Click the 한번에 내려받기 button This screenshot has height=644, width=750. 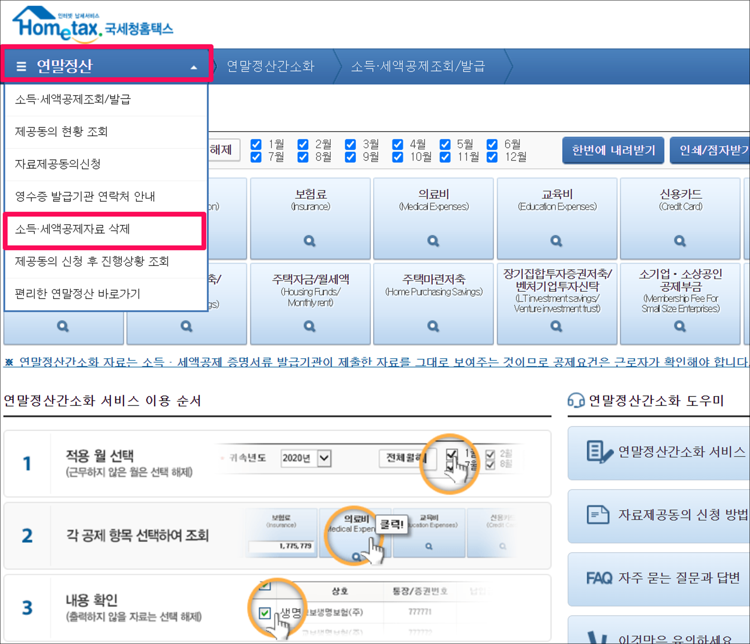[613, 150]
